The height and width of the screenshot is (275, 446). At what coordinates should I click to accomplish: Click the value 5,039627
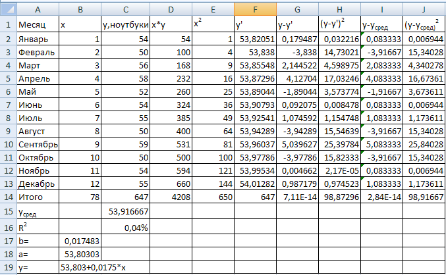[x=297, y=144]
